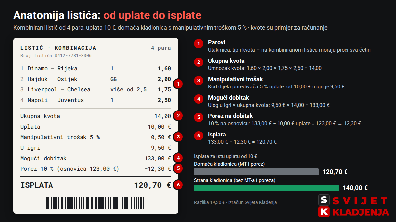
Task: Click the match "Liverpool – Chelsea"
Action: pyautogui.click(x=59, y=90)
